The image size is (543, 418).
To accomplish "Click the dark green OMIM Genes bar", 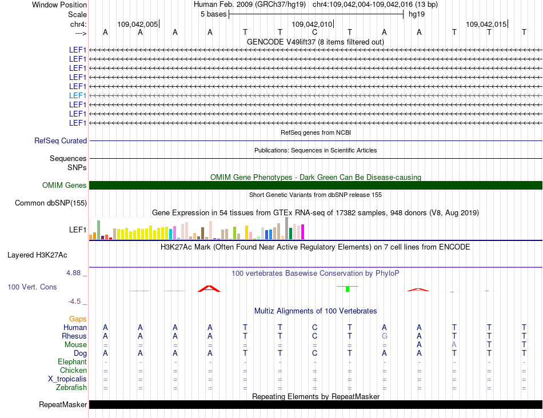I will [x=316, y=185].
